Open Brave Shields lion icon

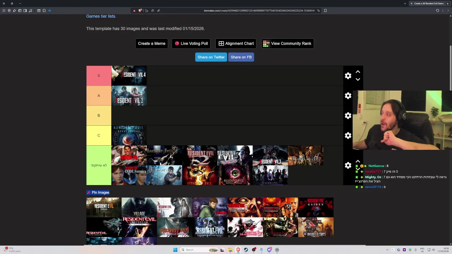(x=140, y=11)
